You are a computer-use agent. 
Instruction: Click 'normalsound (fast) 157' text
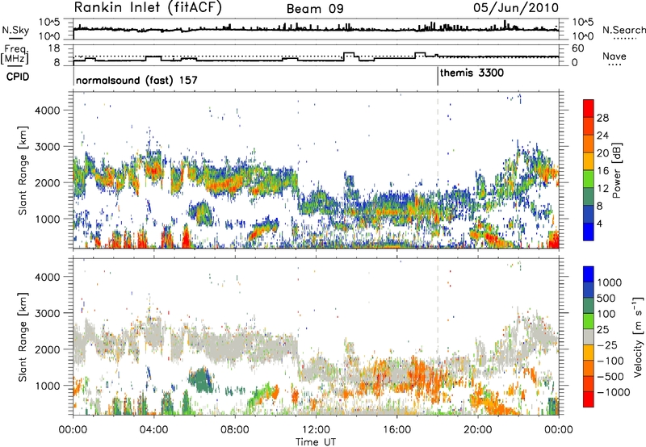click(136, 80)
